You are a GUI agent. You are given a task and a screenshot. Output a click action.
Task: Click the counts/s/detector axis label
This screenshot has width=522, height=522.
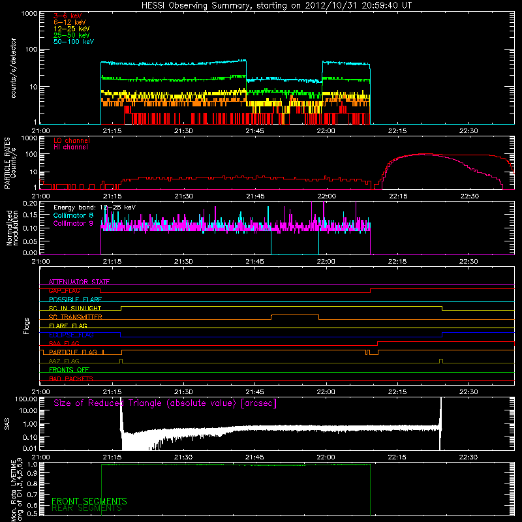[14, 68]
